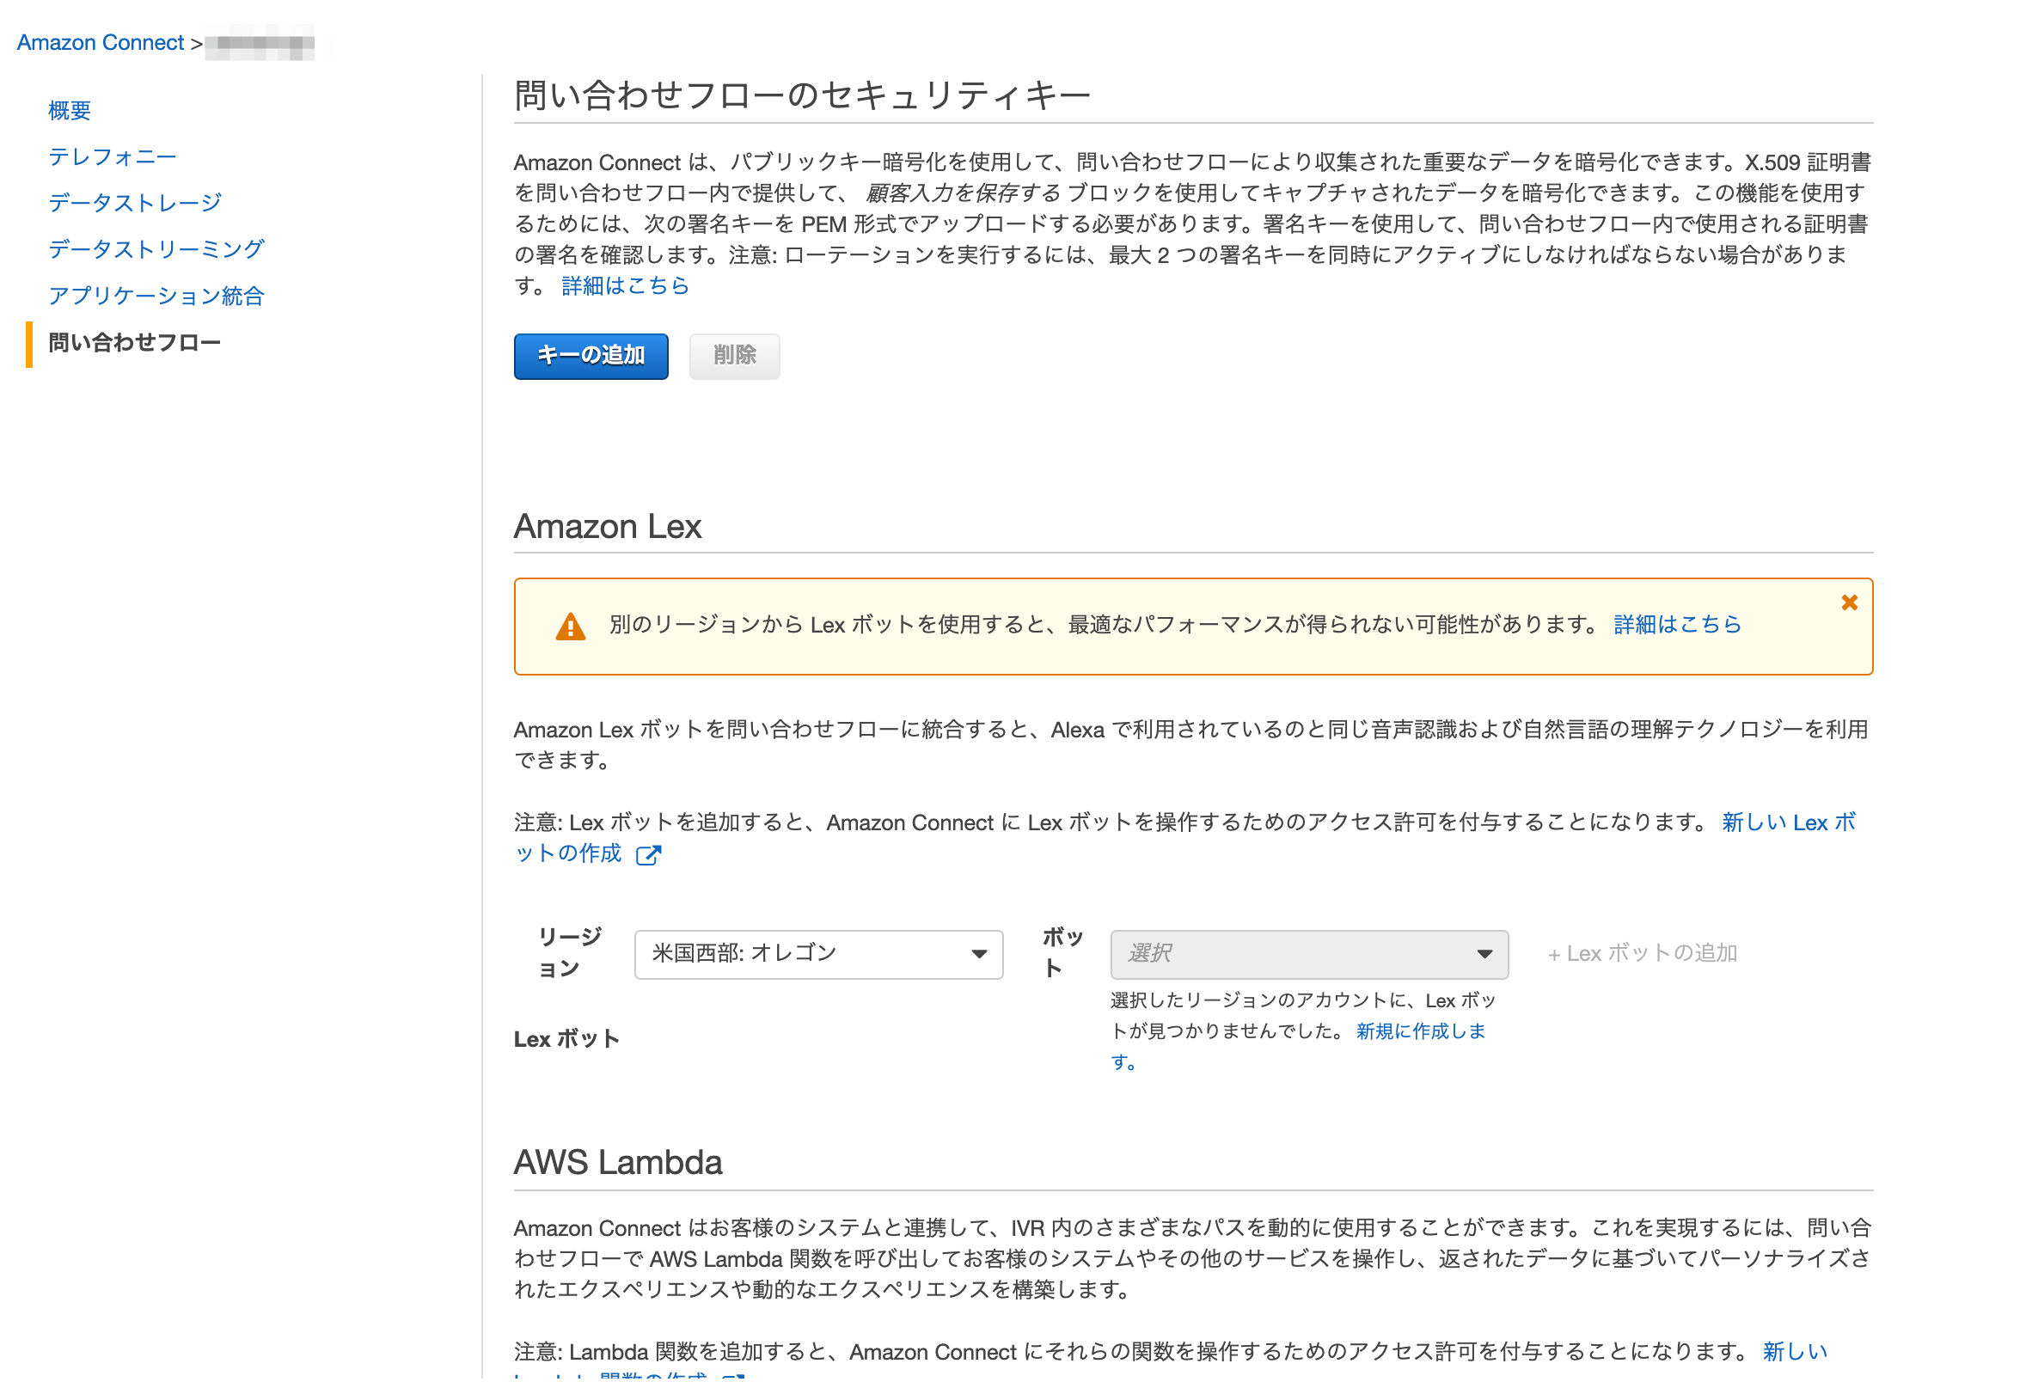The image size is (2032, 1382).
Task: Select 問い合わせフロー in the sidebar
Action: tap(135, 342)
